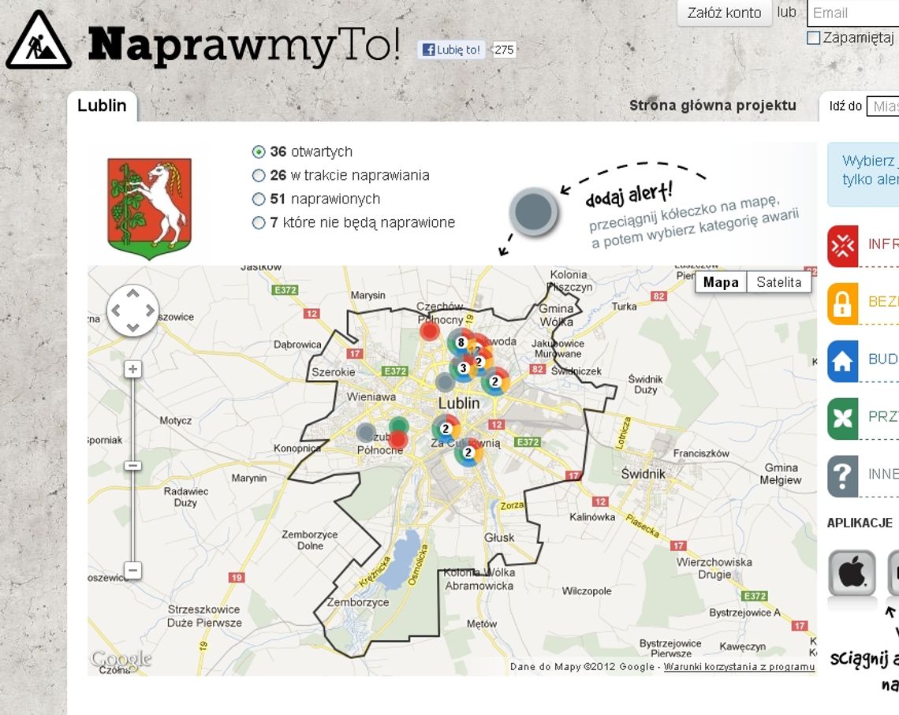Select the orange padlock safety category icon
This screenshot has height=715, width=899.
843,304
